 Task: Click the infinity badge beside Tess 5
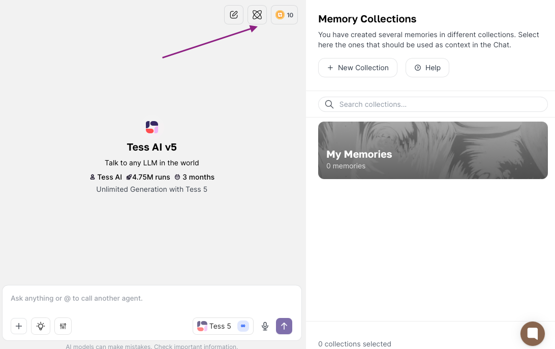pyautogui.click(x=243, y=326)
